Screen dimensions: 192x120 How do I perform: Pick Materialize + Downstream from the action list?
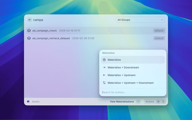(123, 67)
